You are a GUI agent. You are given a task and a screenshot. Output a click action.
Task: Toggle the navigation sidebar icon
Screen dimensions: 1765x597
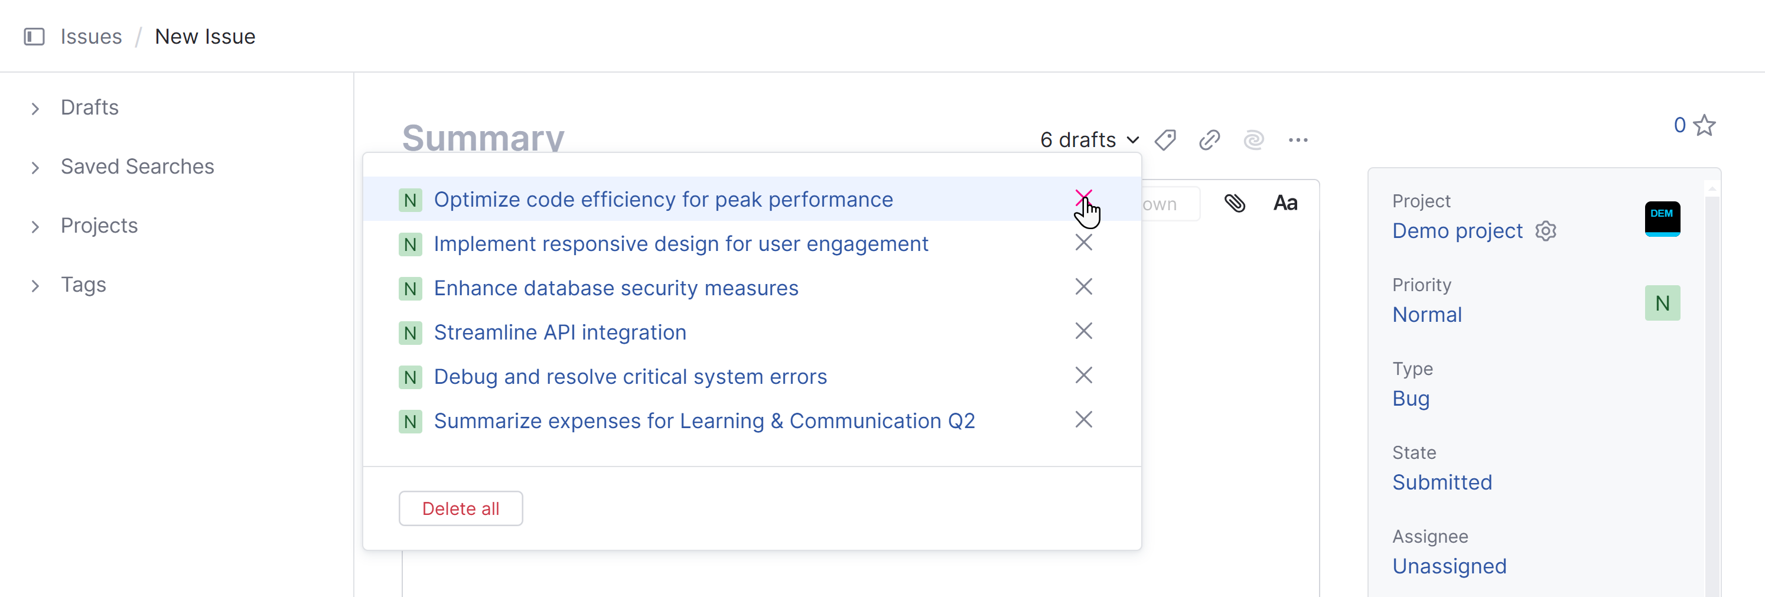pyautogui.click(x=35, y=37)
